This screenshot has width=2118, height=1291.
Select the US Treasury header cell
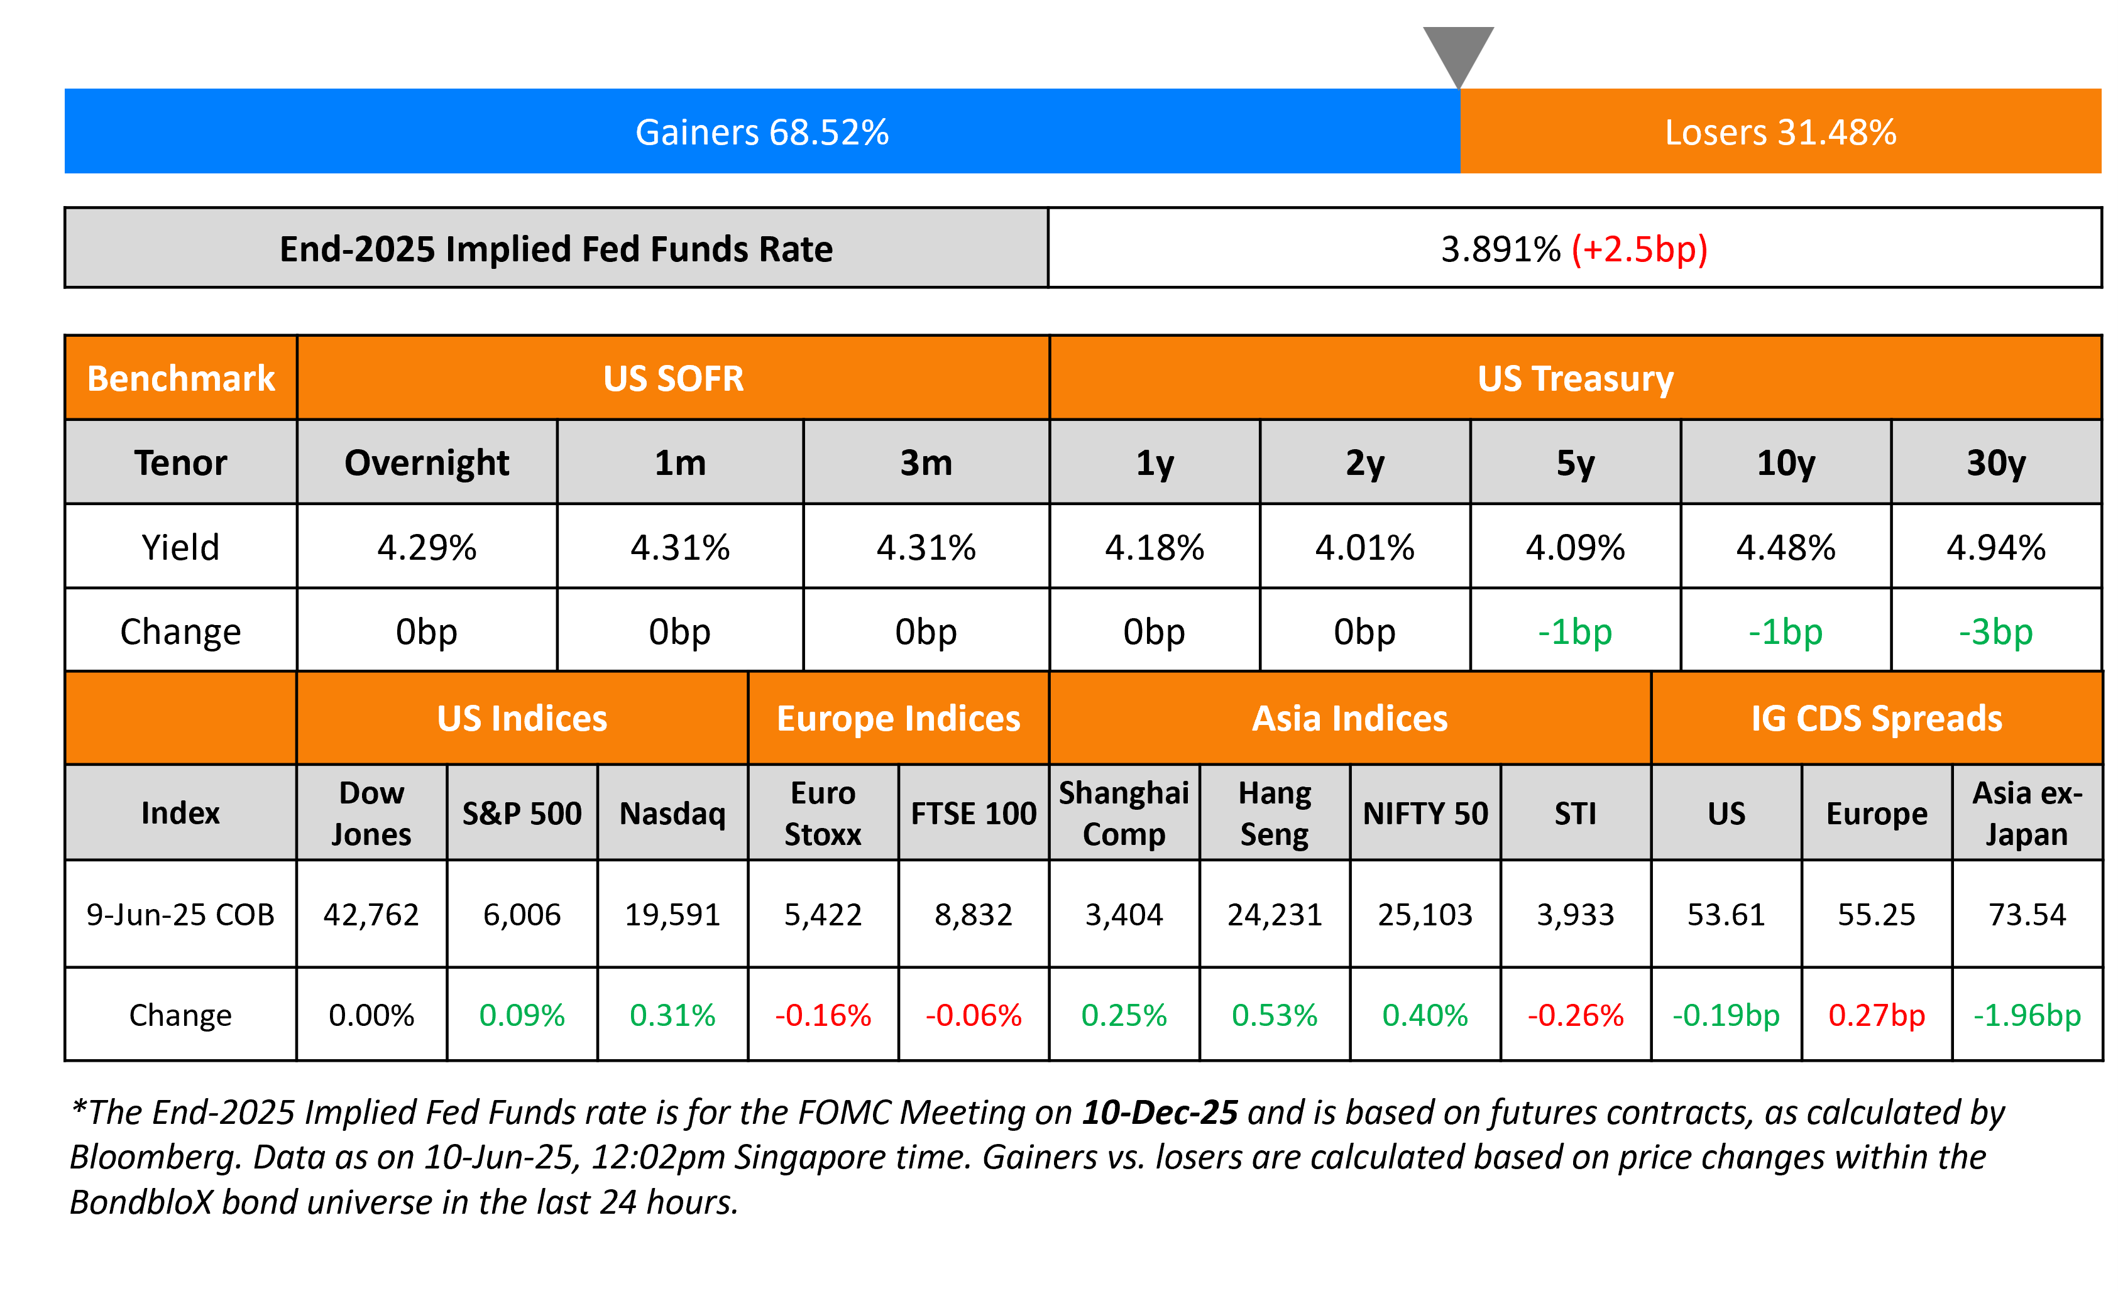(x=1575, y=378)
